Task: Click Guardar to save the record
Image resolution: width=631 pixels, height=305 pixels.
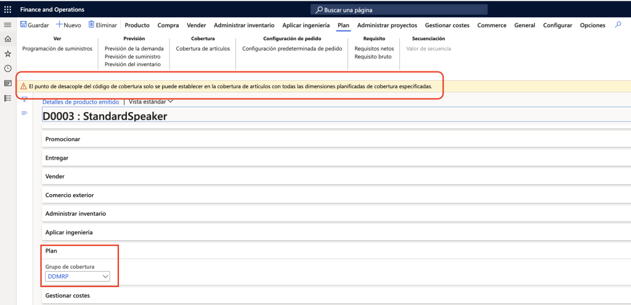Action: click(35, 25)
